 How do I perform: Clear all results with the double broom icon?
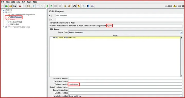click(69, 6)
